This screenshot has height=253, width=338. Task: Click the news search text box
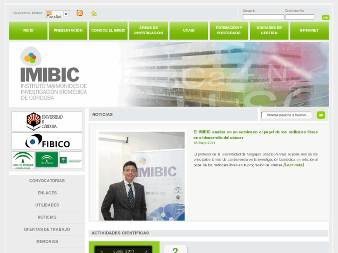pos(286,115)
